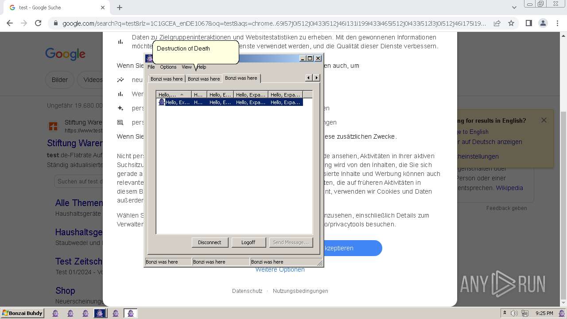Click the Google logo
The image size is (567, 319).
coord(65,54)
